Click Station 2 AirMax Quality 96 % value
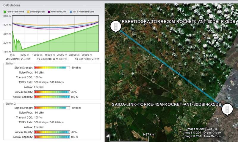This screenshot has height=142, width=238. 74,132
